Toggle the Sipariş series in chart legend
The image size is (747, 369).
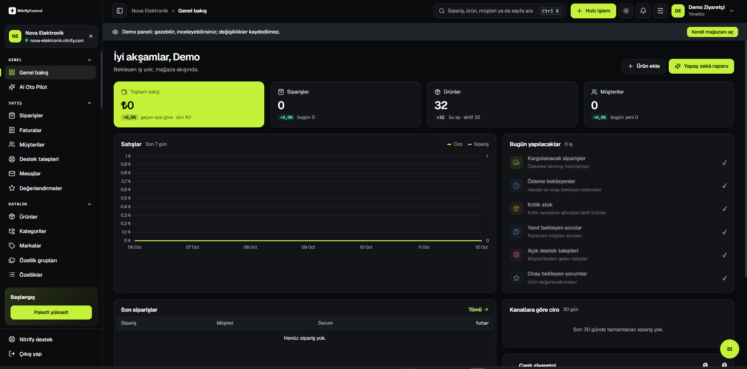pos(478,144)
